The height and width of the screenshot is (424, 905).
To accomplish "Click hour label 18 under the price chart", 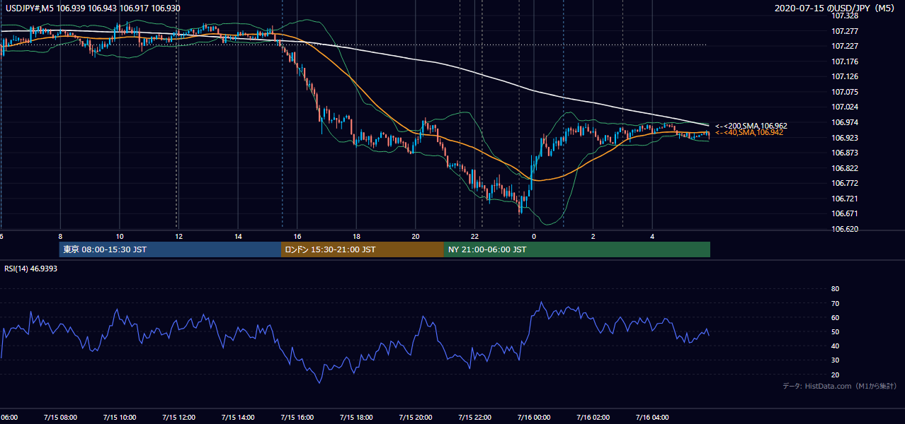I will (x=356, y=237).
